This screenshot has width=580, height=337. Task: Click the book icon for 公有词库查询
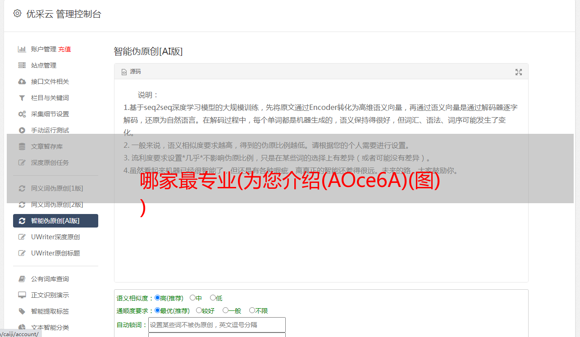pyautogui.click(x=22, y=279)
